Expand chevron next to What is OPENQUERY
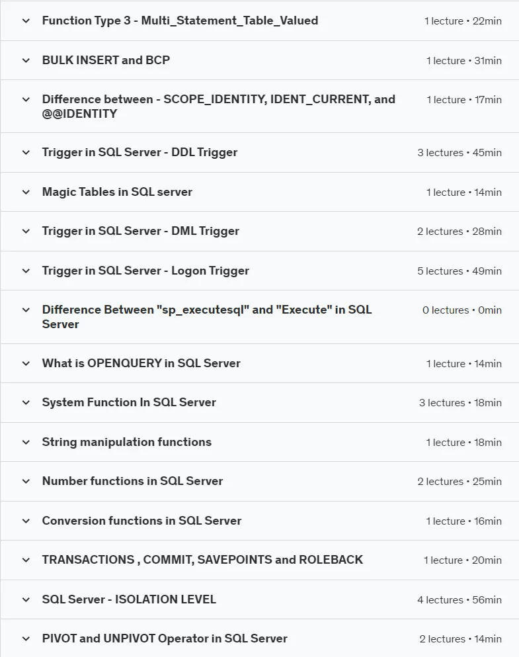Viewport: 519px width, 657px height. (x=26, y=364)
